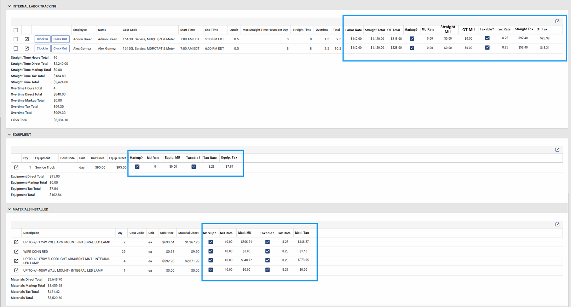Sort labor table by Employee column header
571x307 pixels.
[x=80, y=30]
